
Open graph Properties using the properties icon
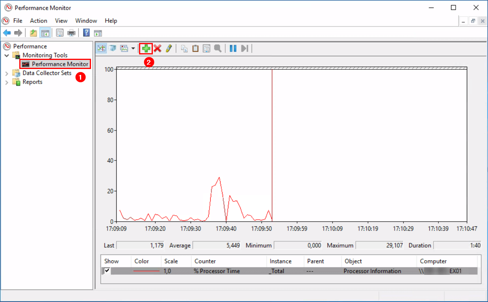[206, 48]
